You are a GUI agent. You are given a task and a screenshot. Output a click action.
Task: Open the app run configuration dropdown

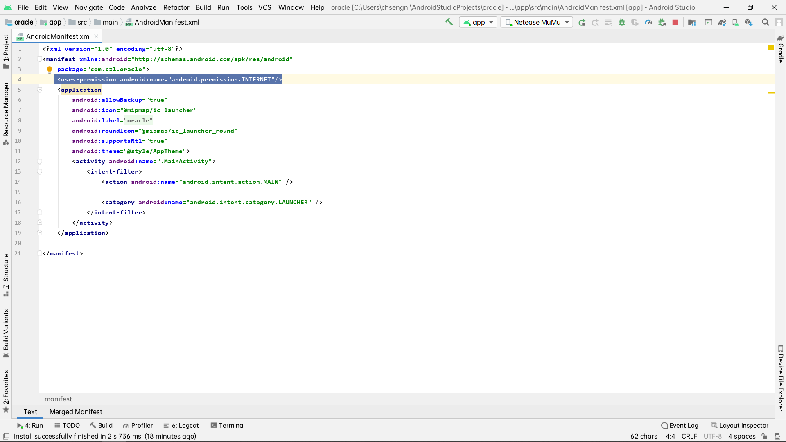pos(478,22)
